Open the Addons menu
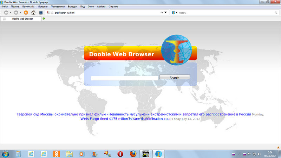281x158 pixels. click(x=101, y=6)
